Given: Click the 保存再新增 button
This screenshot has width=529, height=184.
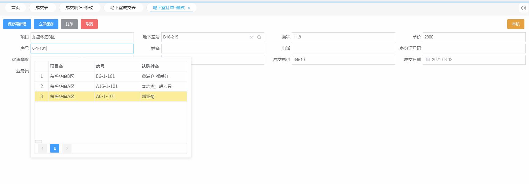Looking at the screenshot, I should pos(17,24).
